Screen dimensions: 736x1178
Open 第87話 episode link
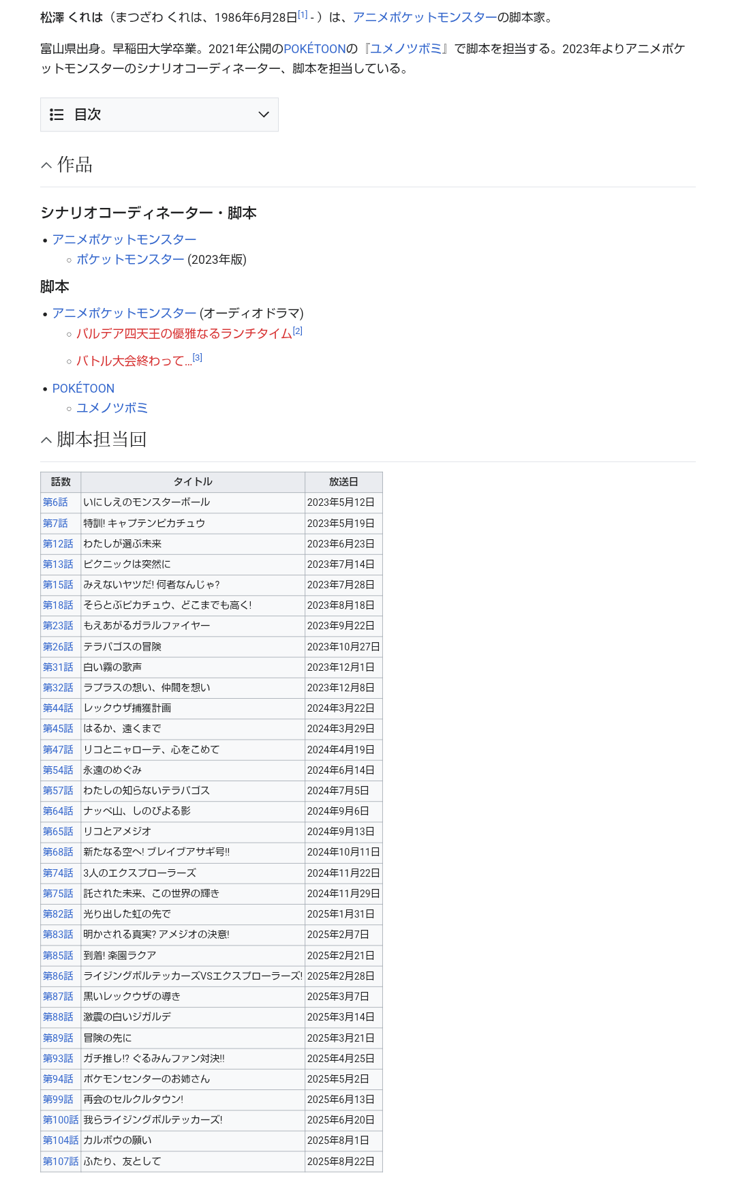(x=58, y=997)
